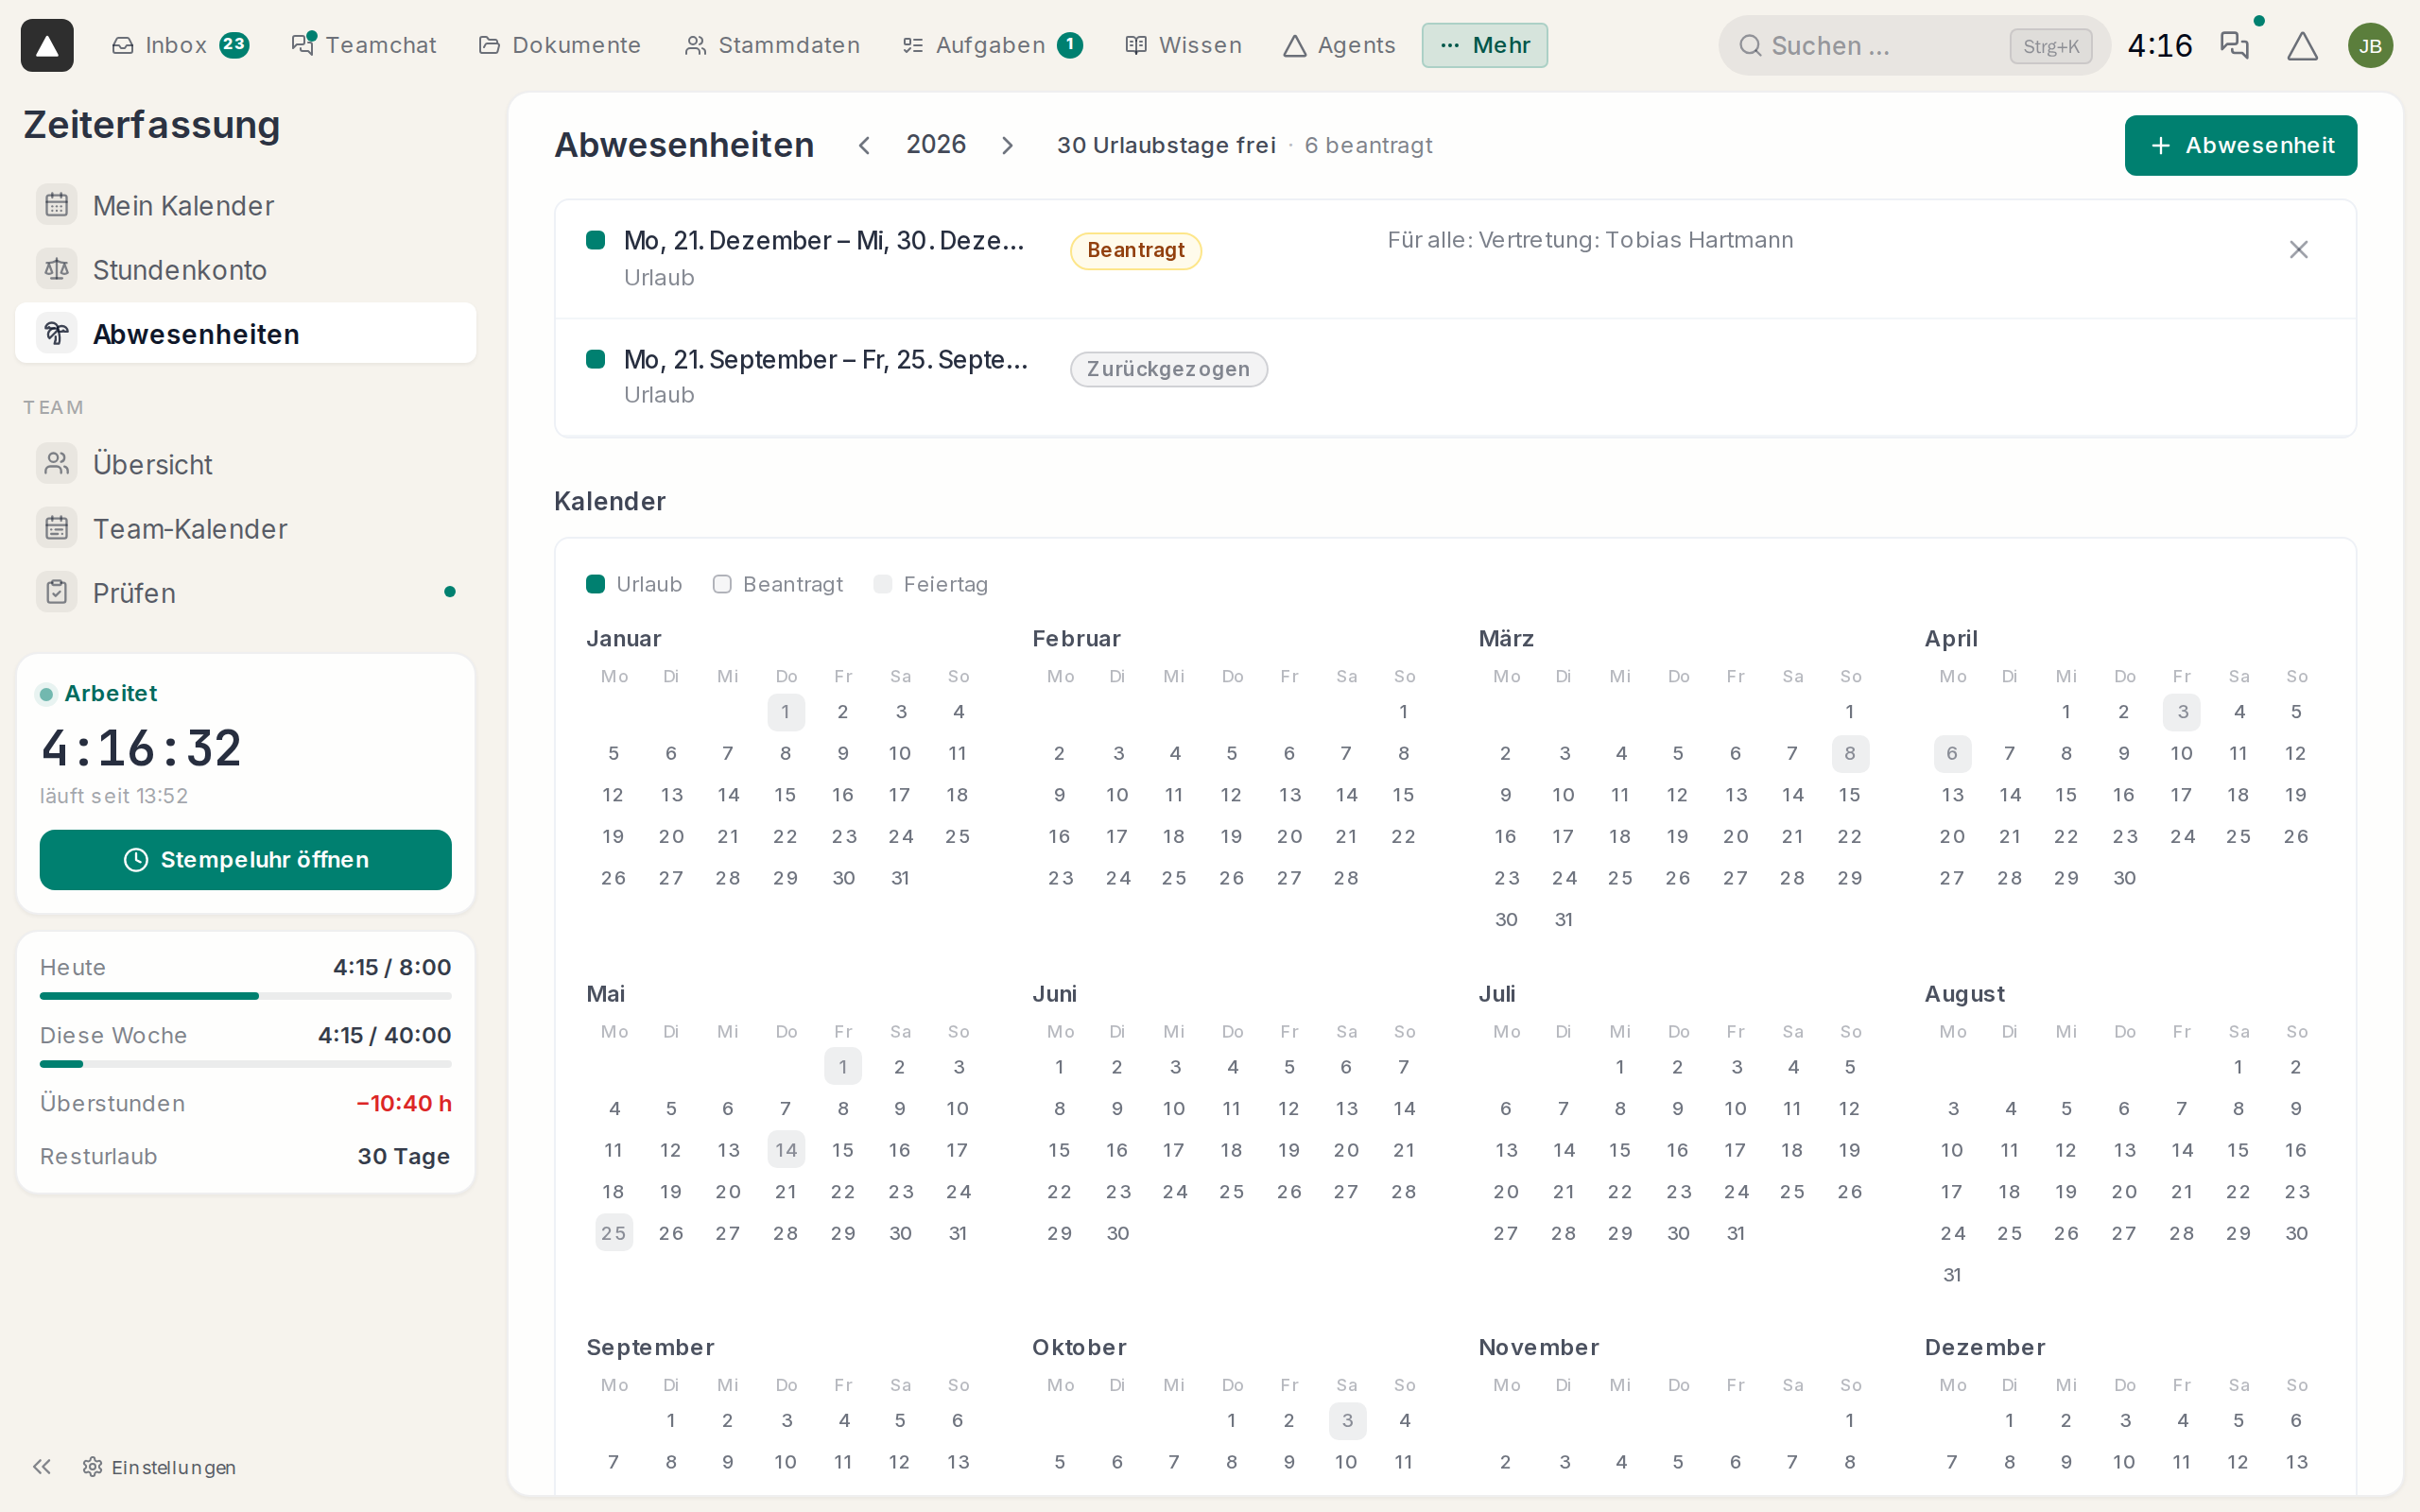The width and height of the screenshot is (2420, 1512).
Task: Open Mein Kalender in sidebar
Action: click(x=246, y=205)
